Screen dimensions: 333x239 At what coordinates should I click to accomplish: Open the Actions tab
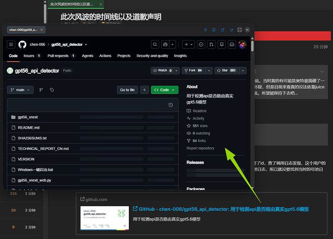pos(105,56)
